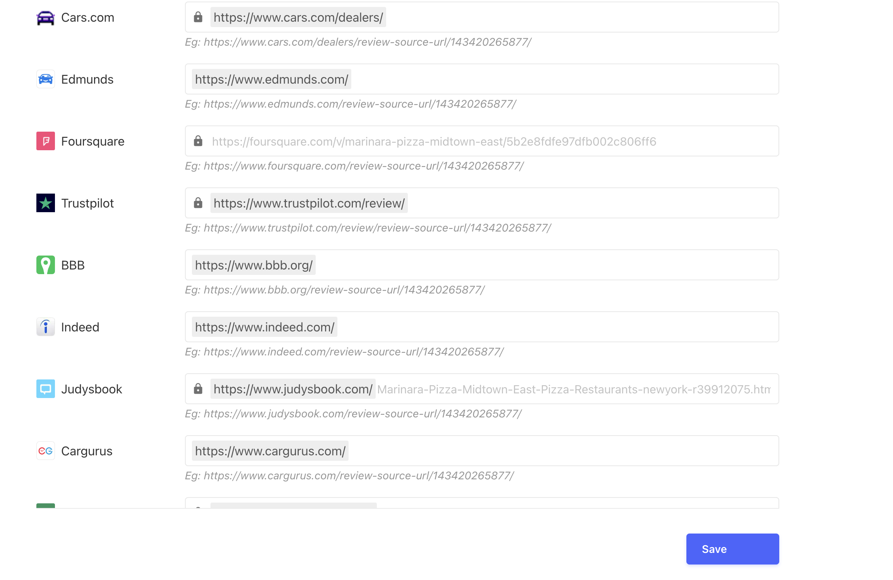Click the lock icon in Judysbook field
Screen dimensions: 893x580
tap(198, 389)
